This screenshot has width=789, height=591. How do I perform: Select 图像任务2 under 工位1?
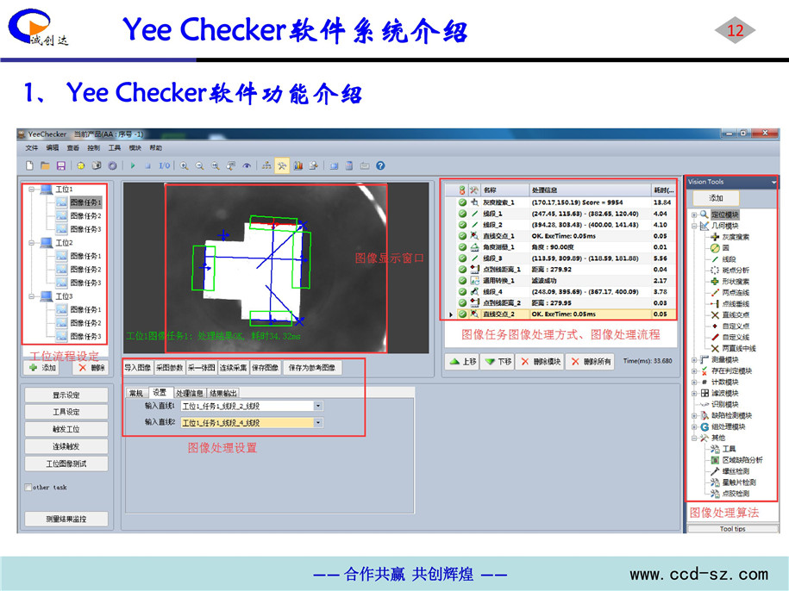pos(85,215)
